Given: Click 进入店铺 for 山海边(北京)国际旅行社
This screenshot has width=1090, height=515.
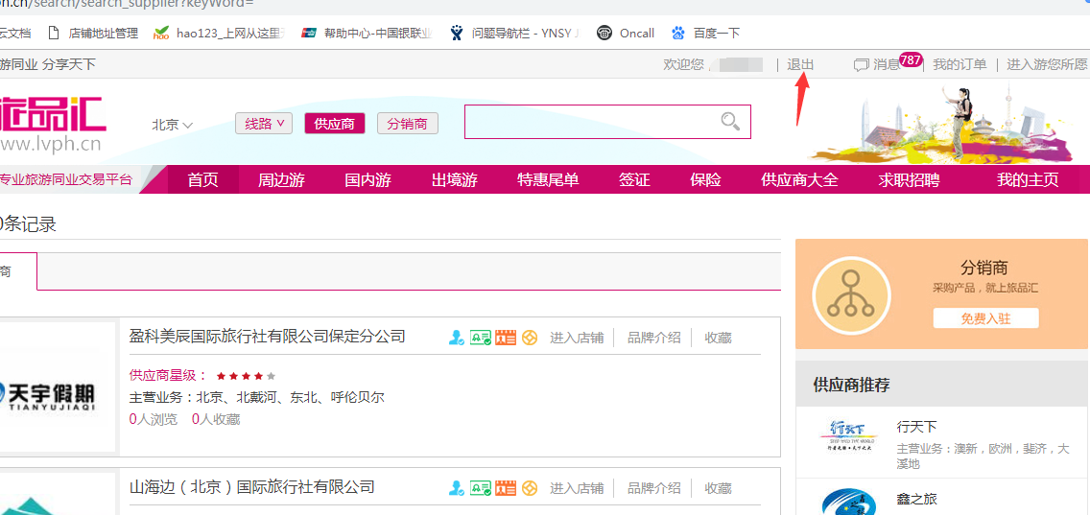Looking at the screenshot, I should pos(577,488).
